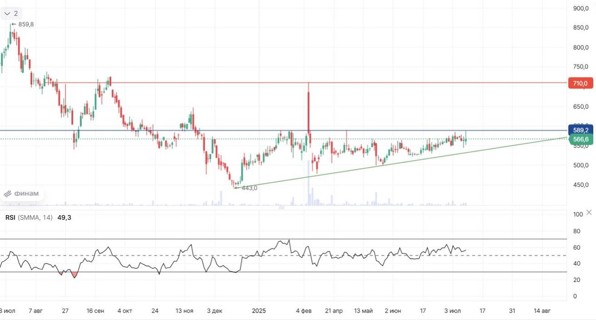Click the 2025 label on time axis
The height and width of the screenshot is (320, 596).
click(x=258, y=311)
